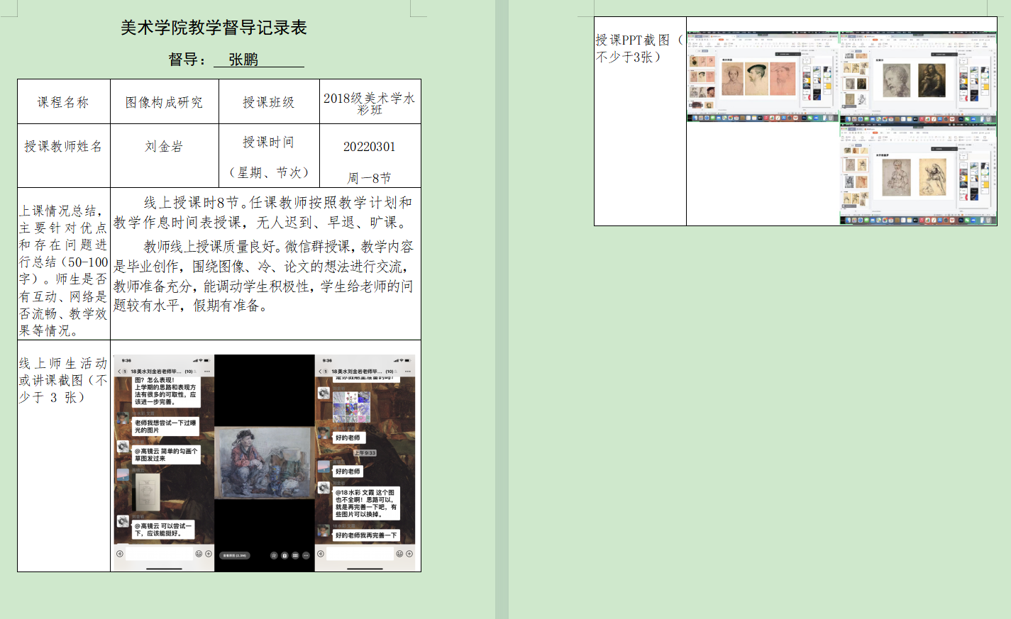Click the pencil sketch image in left chat
Image resolution: width=1011 pixels, height=619 pixels.
click(147, 491)
